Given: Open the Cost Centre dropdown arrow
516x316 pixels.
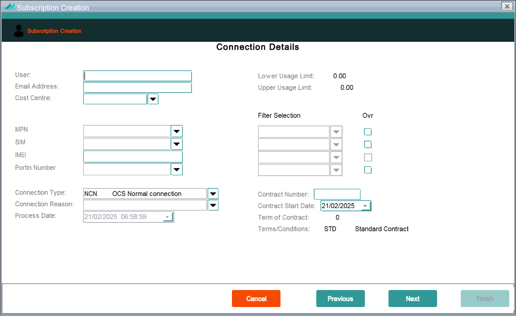Looking at the screenshot, I should tap(153, 99).
